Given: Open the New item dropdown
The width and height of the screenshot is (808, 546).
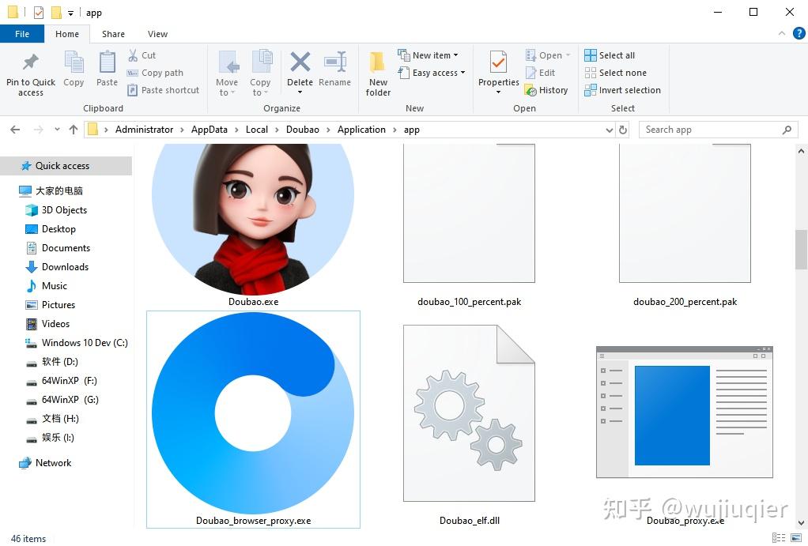Looking at the screenshot, I should 428,55.
